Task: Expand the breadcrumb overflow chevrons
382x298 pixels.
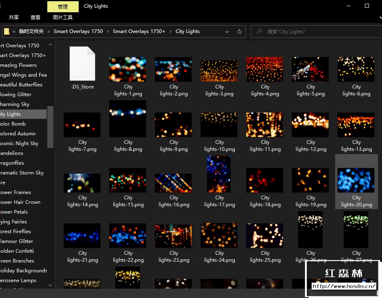Action: 14,31
